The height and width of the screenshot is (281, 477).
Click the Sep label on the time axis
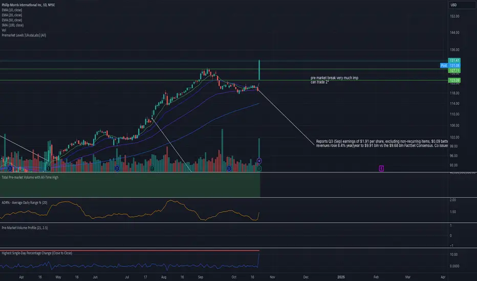coord(201,277)
